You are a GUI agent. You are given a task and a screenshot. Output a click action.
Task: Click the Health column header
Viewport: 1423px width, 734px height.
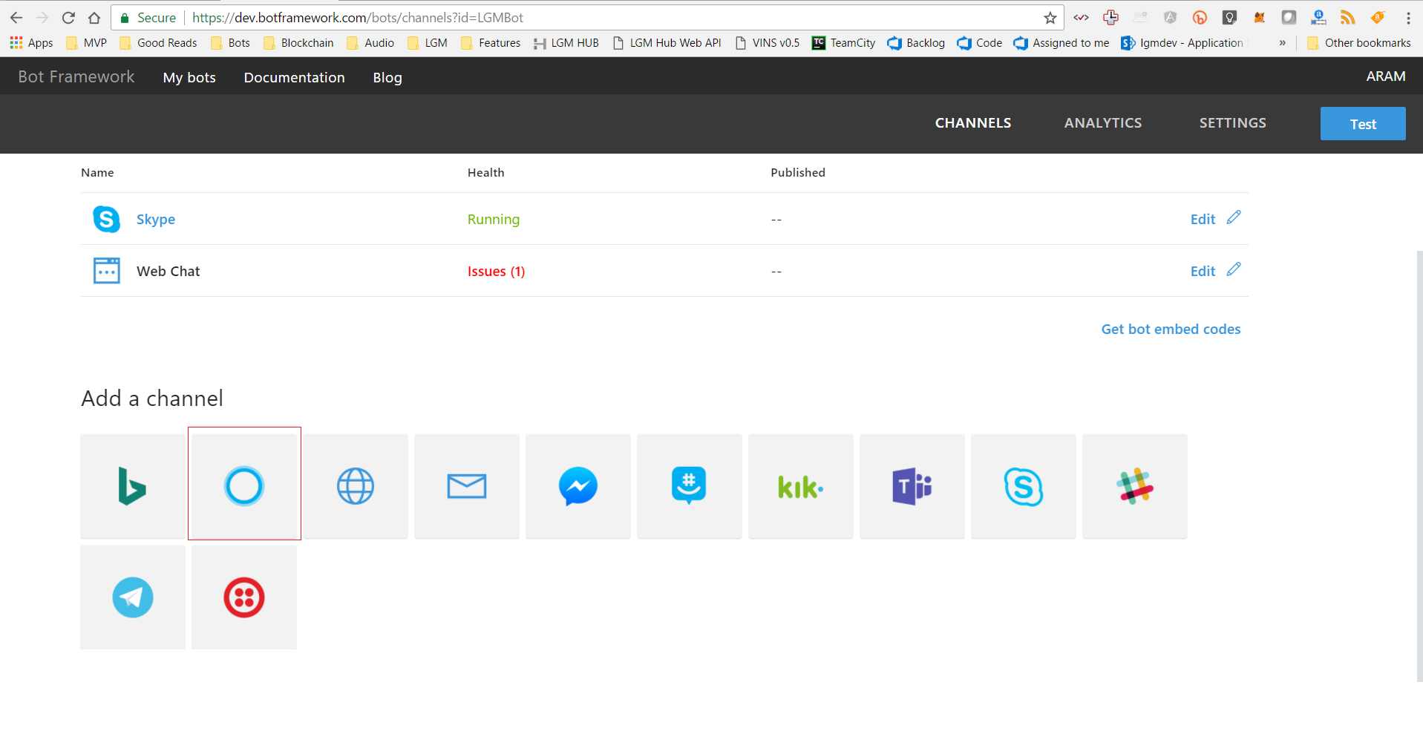point(486,172)
